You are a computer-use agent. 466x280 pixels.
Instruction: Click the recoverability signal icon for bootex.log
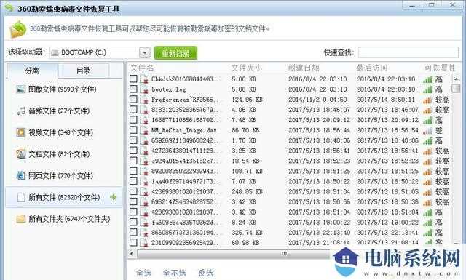(x=427, y=89)
